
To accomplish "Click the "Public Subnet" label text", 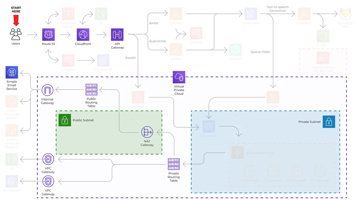I will (83, 120).
